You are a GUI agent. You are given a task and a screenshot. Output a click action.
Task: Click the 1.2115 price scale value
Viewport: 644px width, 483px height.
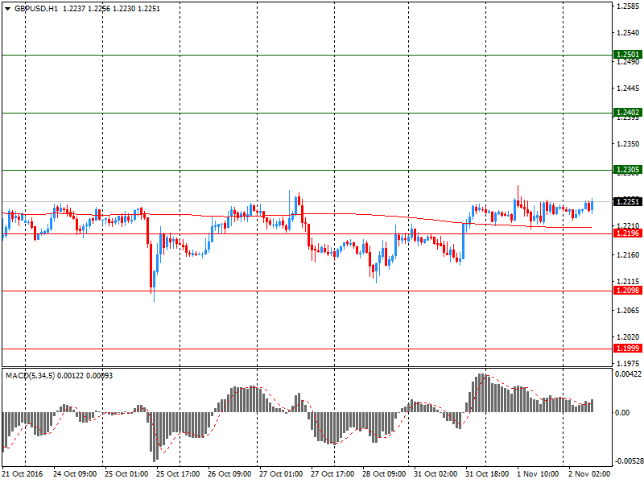point(628,282)
